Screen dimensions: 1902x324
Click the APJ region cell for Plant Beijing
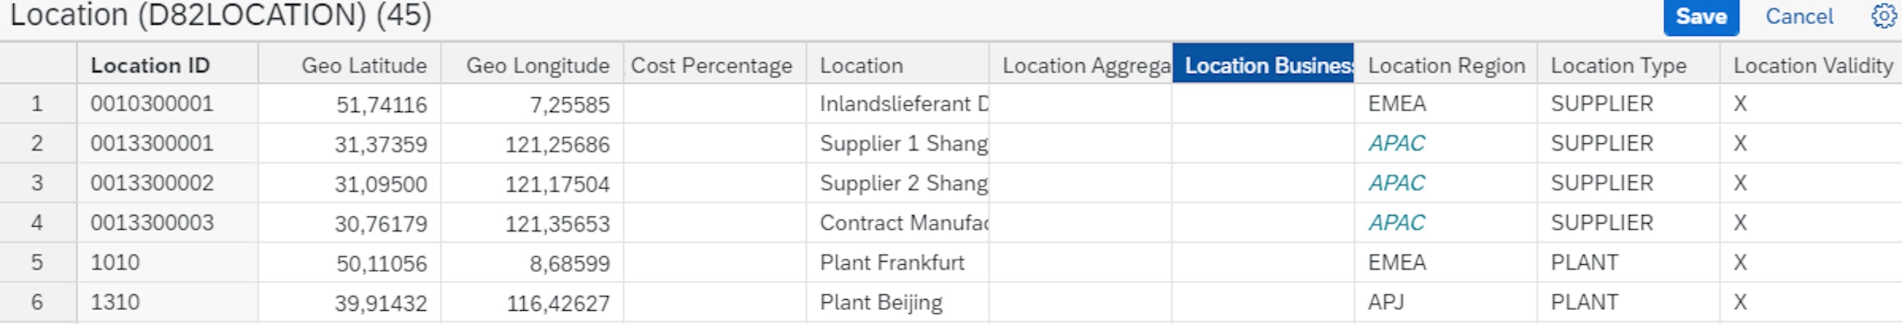[1386, 303]
